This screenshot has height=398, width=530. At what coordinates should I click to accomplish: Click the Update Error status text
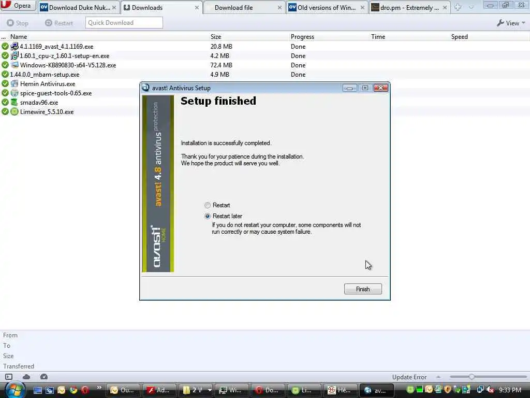(x=409, y=377)
